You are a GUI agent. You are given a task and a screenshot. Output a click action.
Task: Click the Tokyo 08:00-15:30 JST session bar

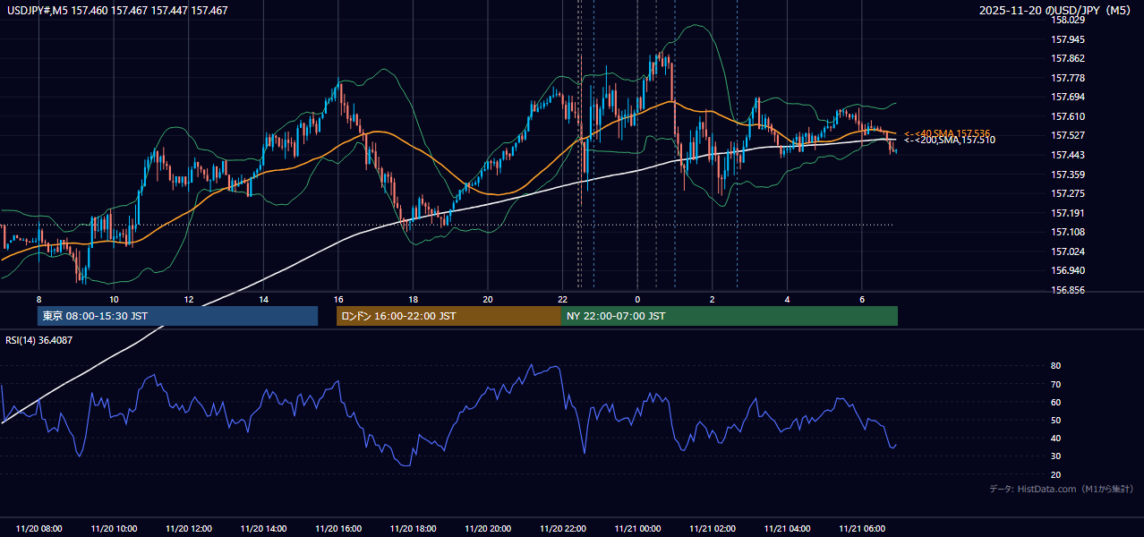point(177,316)
